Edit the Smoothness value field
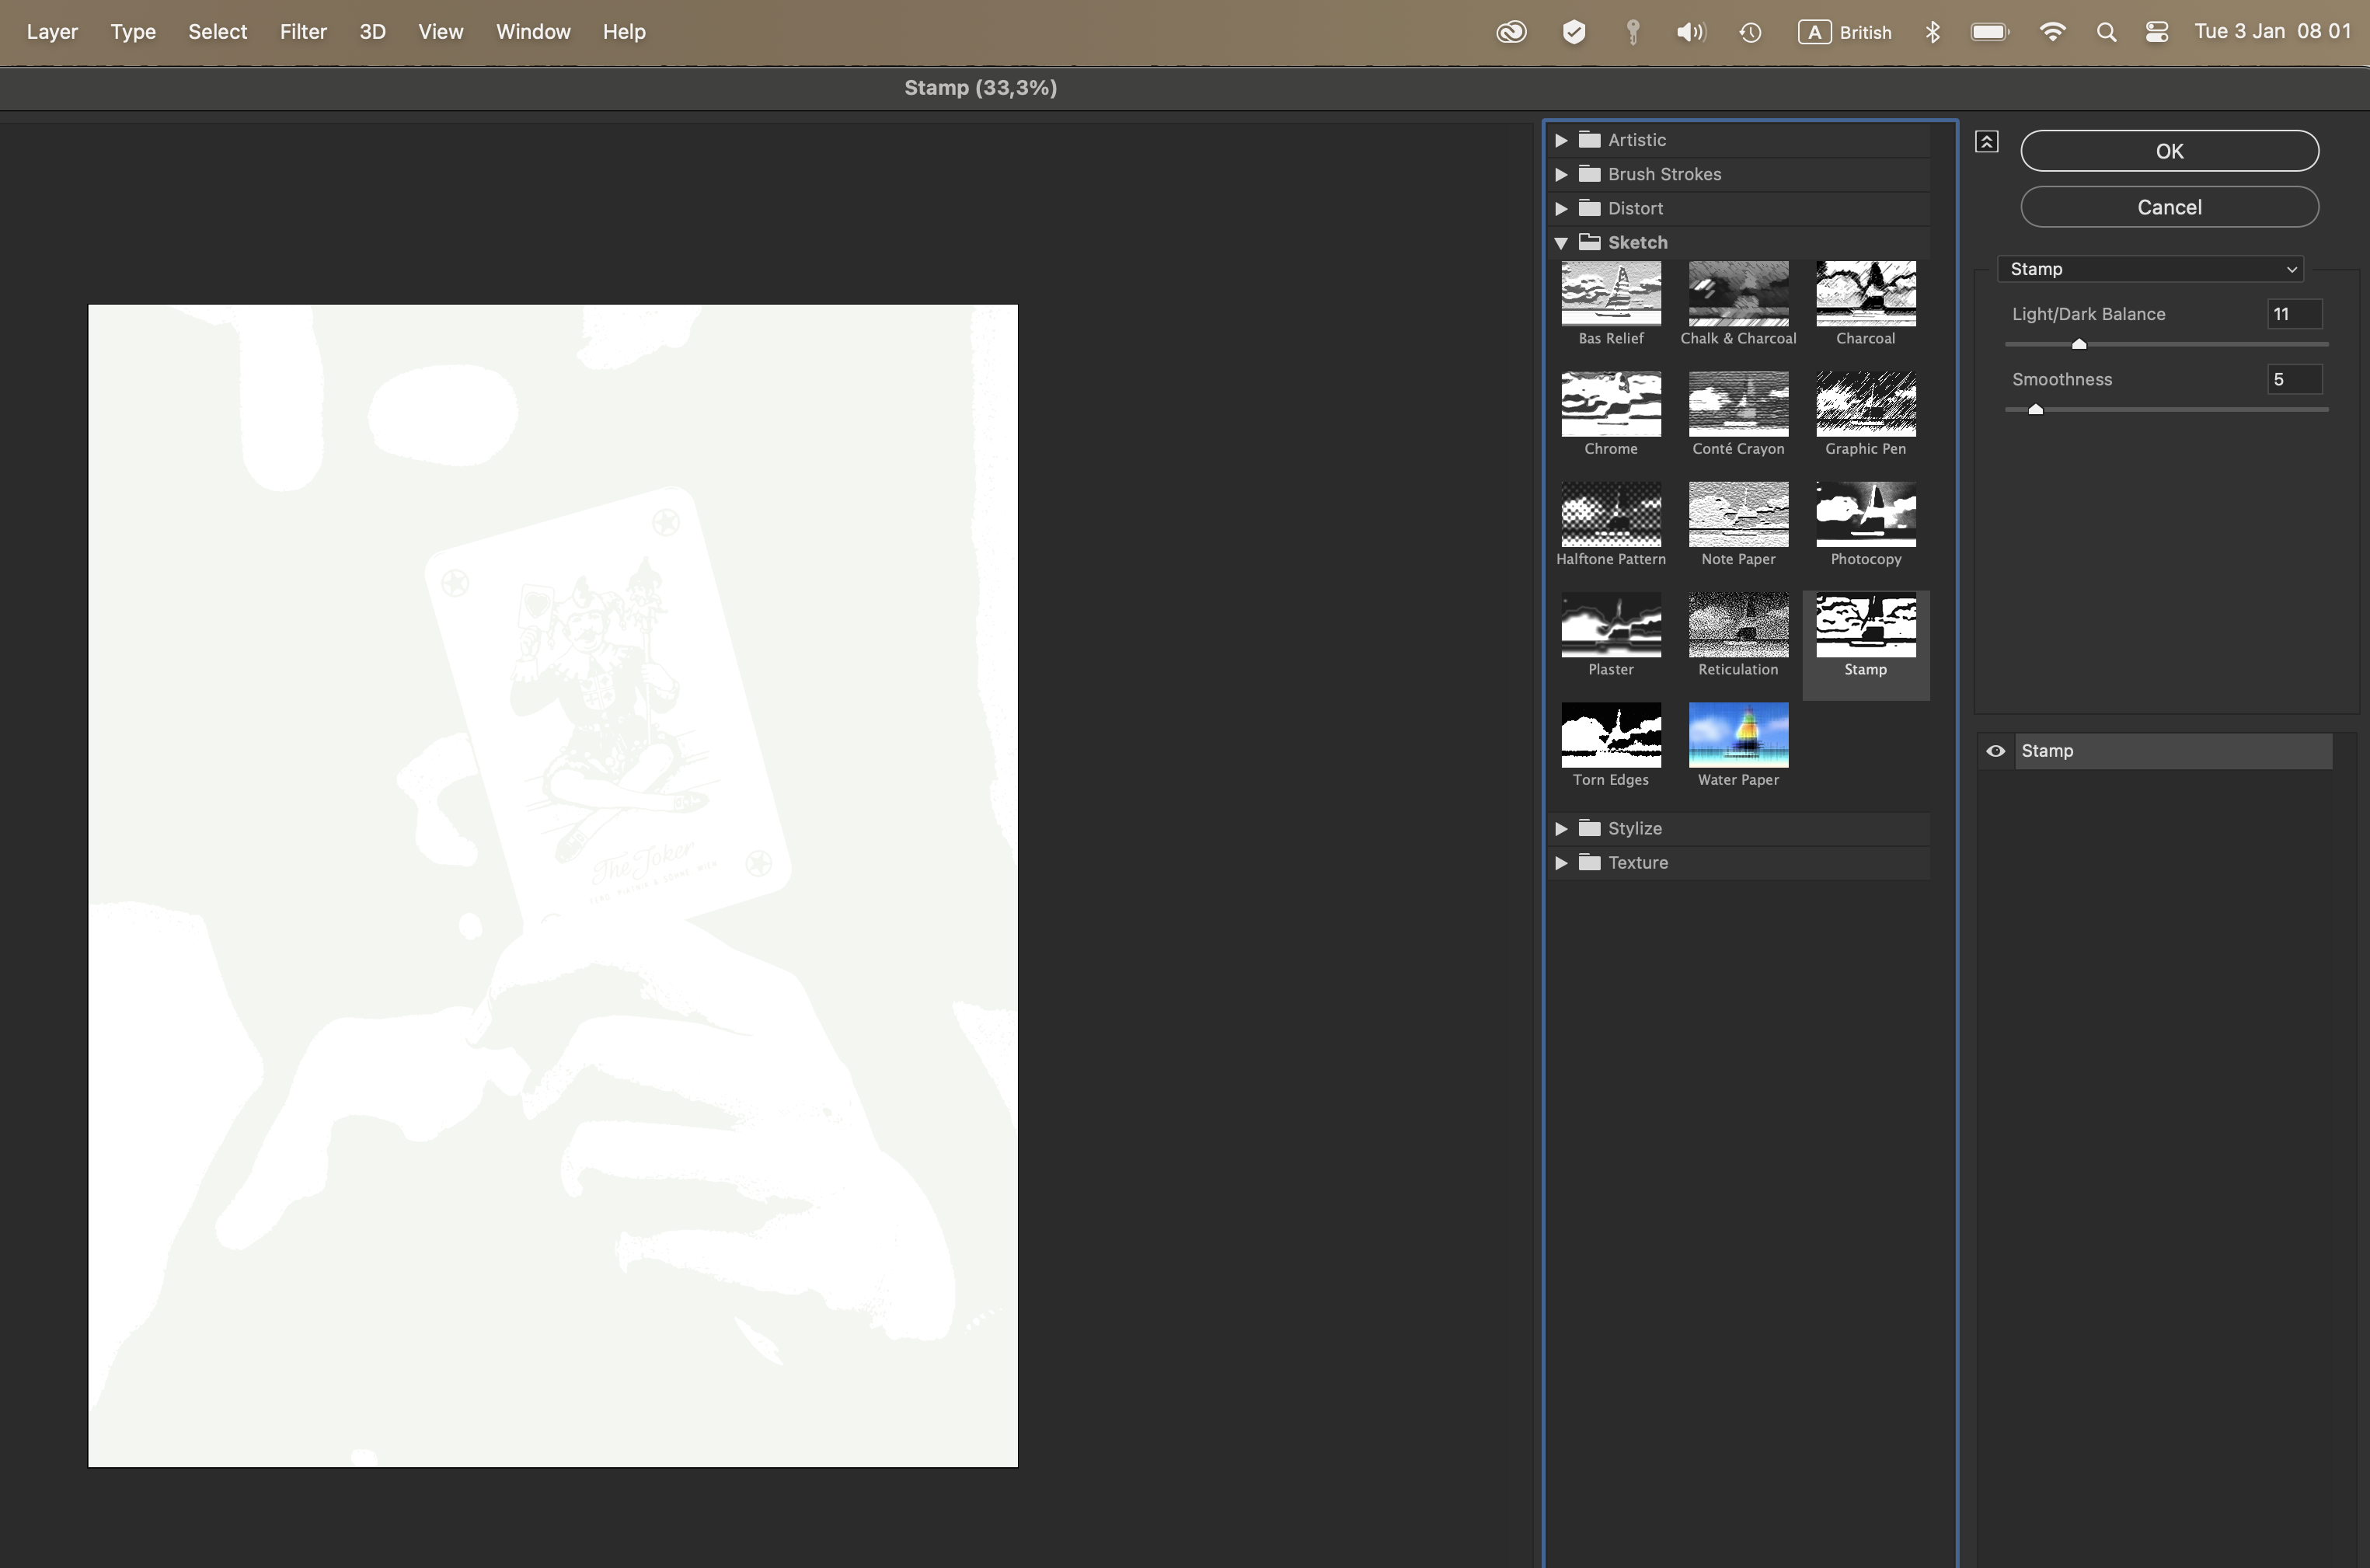The image size is (2370, 1568). click(2294, 379)
